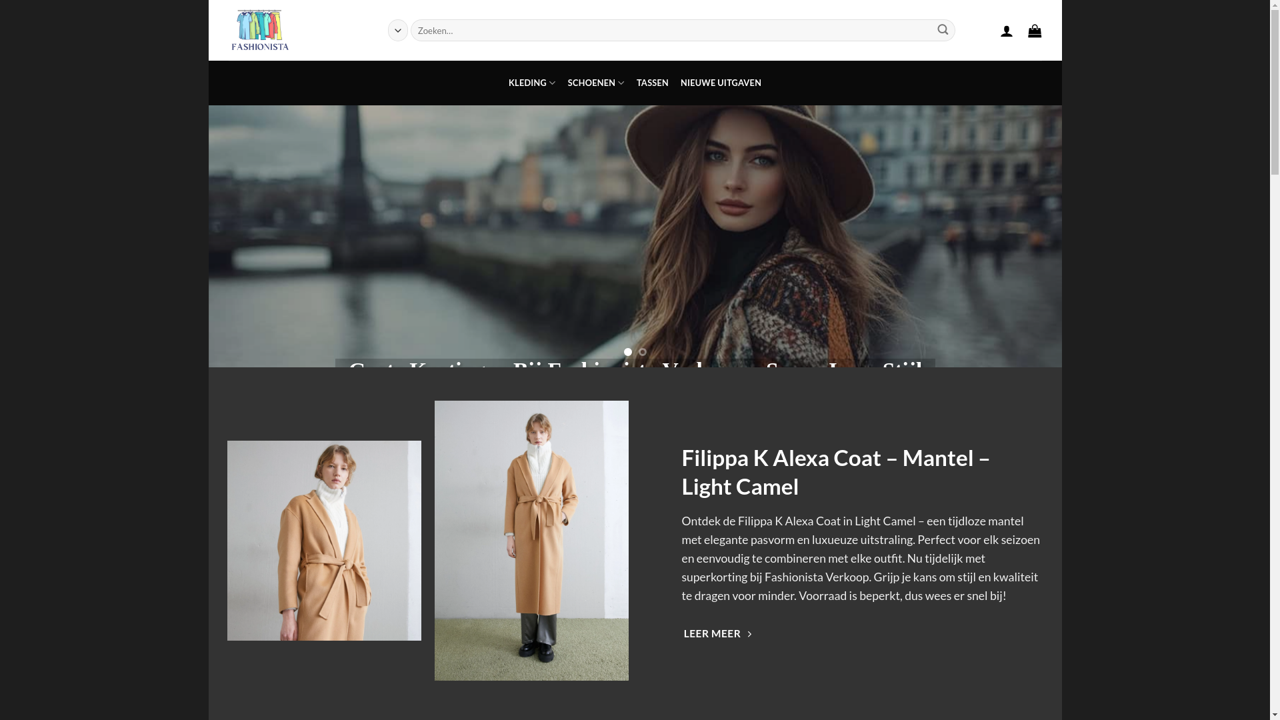Select the first slider dot

click(628, 352)
